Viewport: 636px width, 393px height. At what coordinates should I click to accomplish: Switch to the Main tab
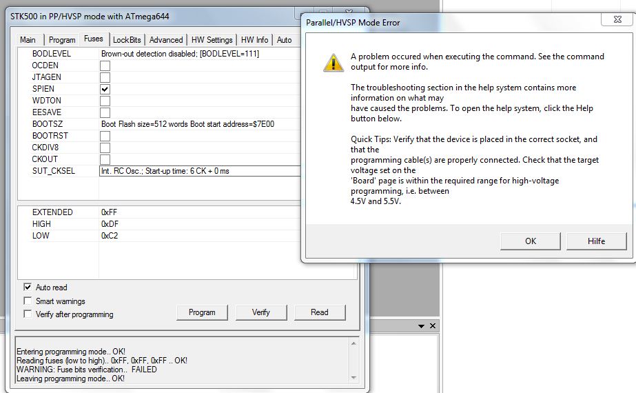pyautogui.click(x=28, y=40)
